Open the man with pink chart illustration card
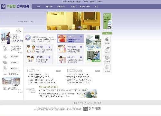 tap(63, 60)
